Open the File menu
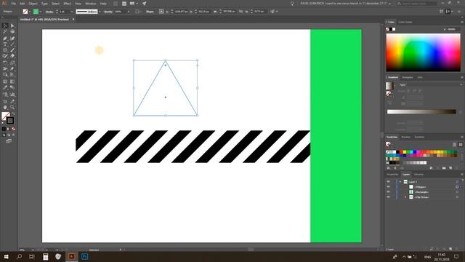Viewport: 465px width, 262px height. pyautogui.click(x=13, y=4)
